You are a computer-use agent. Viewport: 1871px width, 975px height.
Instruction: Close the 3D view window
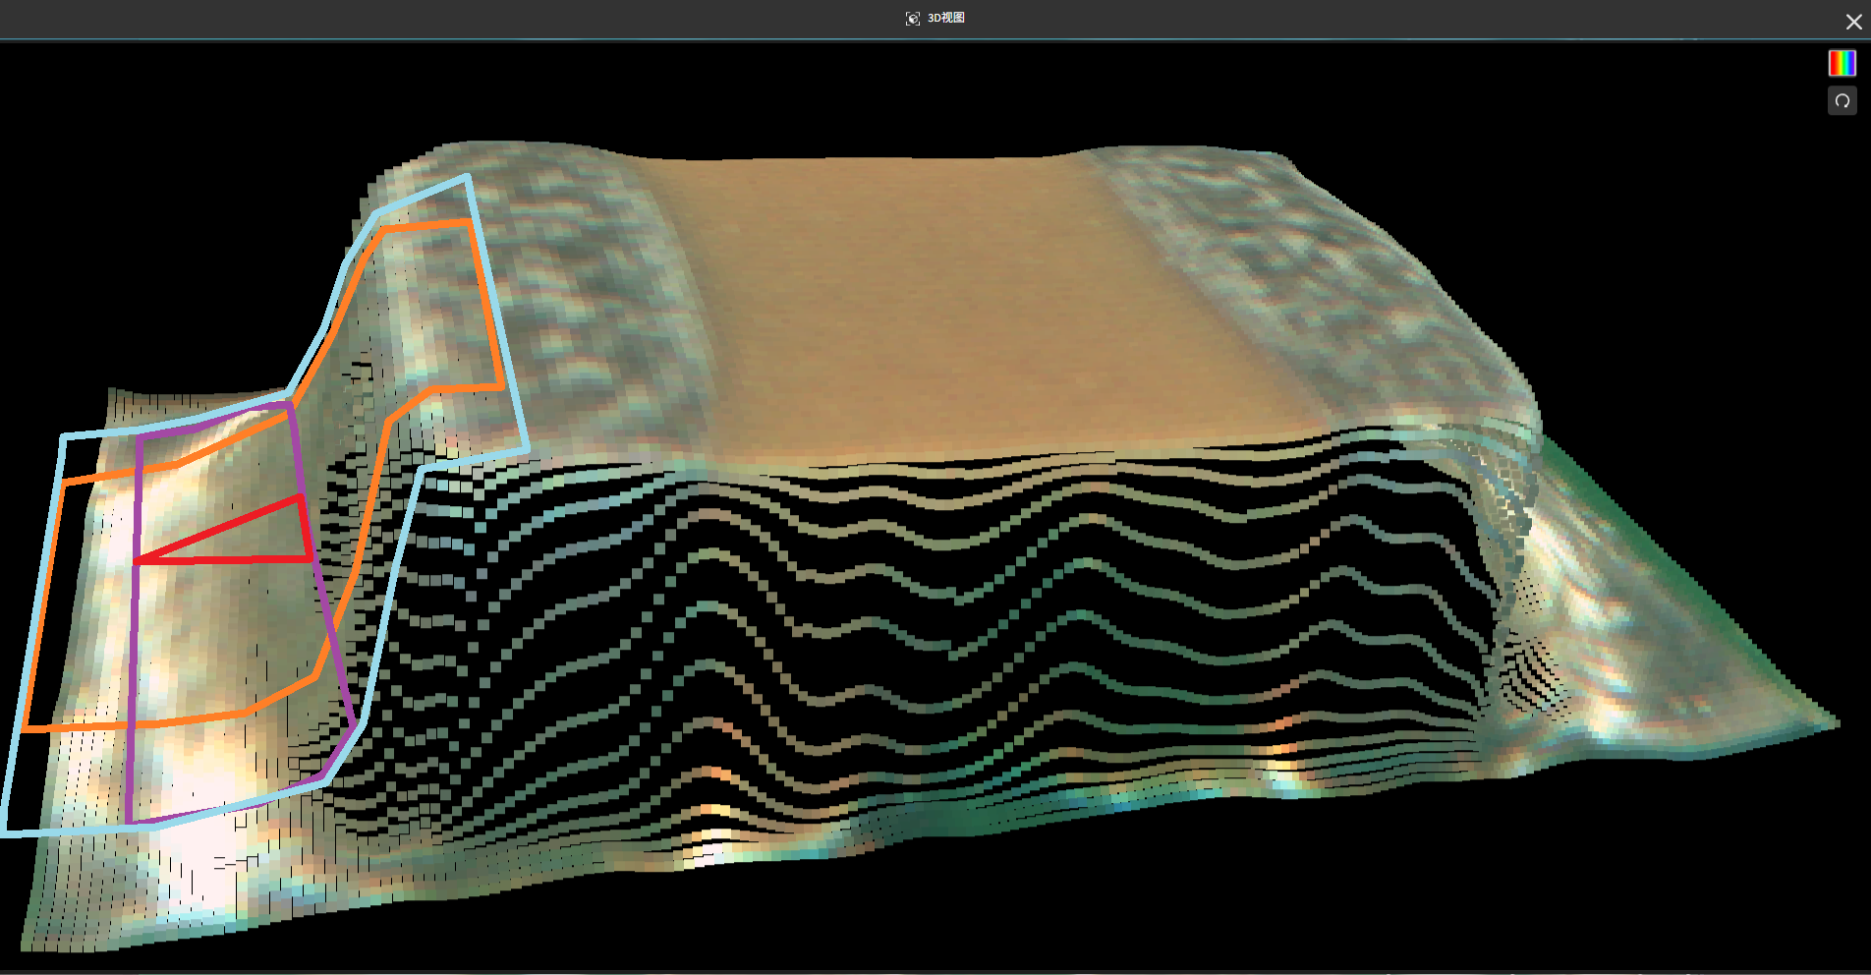1853,22
